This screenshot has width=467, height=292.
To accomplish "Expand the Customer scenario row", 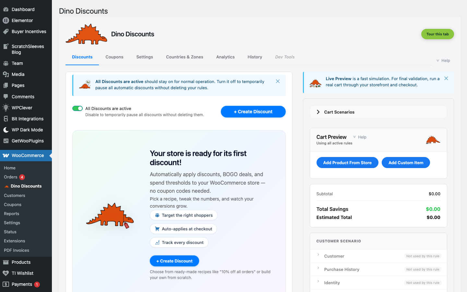I will pos(378,256).
